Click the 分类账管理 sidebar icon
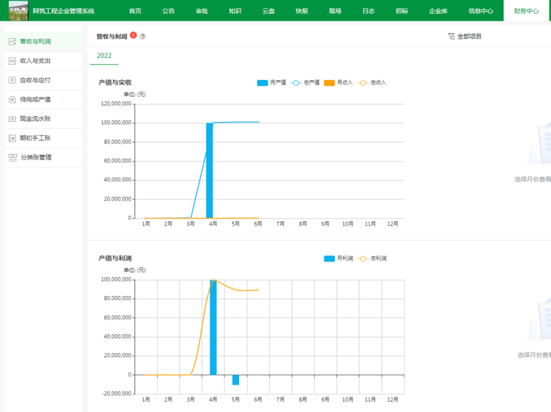Image resolution: width=551 pixels, height=412 pixels. point(13,158)
